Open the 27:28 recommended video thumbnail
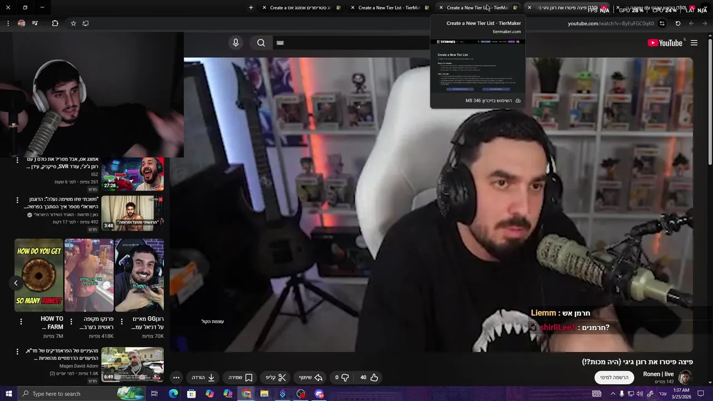Viewport: 713px width, 401px height. coord(133,174)
